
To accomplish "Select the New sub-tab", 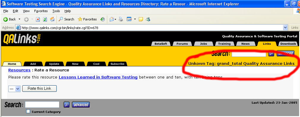I will coord(75,64).
